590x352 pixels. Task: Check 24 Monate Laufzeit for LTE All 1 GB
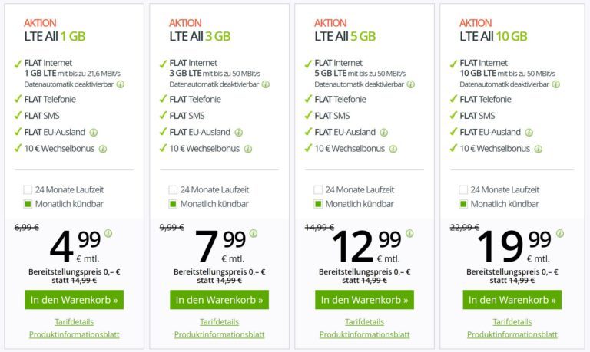[x=28, y=189]
